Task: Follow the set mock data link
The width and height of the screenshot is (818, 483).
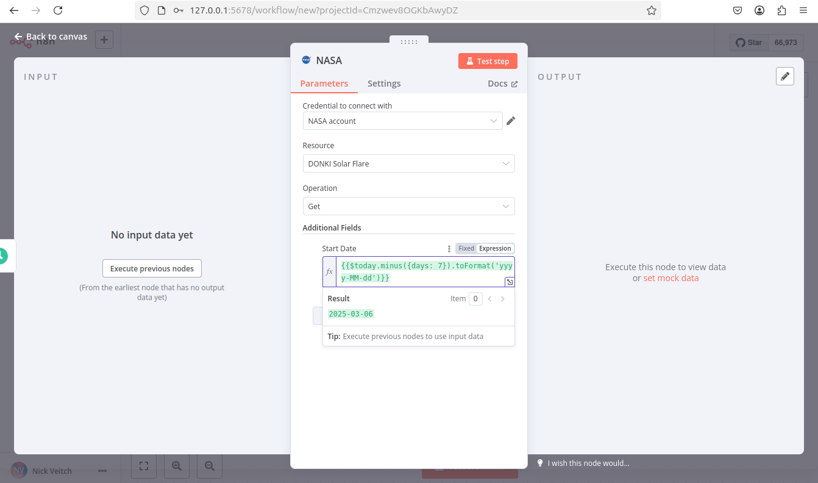Action: coord(670,278)
